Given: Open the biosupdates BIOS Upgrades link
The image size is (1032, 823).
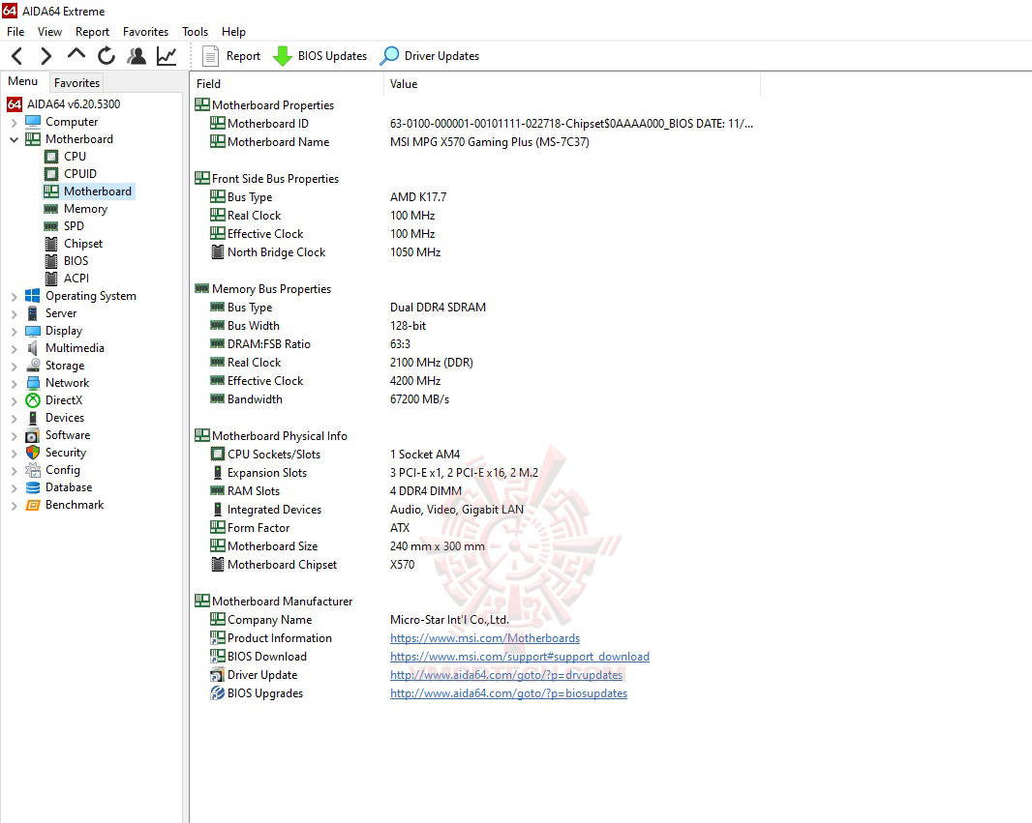Looking at the screenshot, I should point(508,693).
